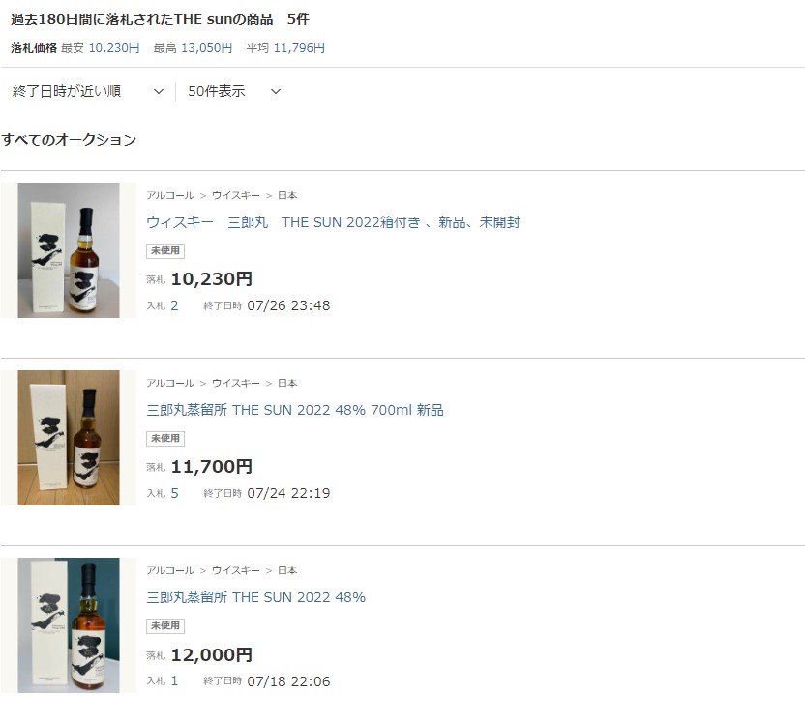805x722 pixels.
Task: Click the chevron arrow beside 50件表示
Action: (276, 91)
